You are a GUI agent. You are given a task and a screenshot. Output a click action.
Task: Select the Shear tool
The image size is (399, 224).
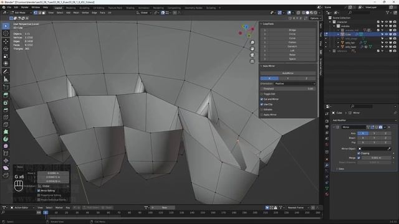click(x=6, y=168)
